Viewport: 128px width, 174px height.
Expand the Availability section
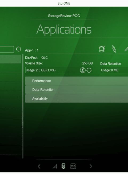(x=77, y=99)
